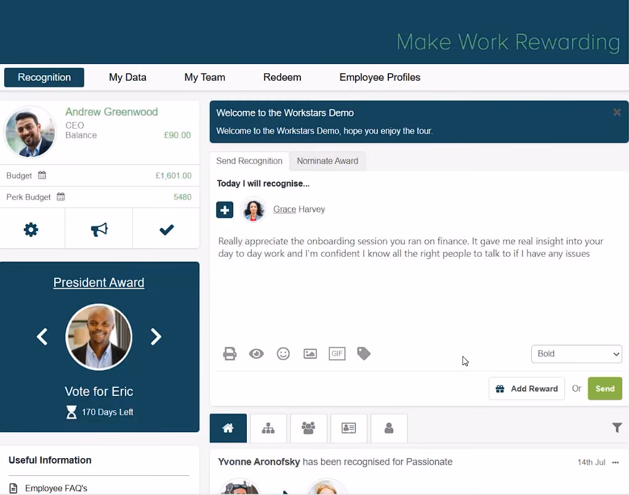
Task: Click the £90.00 balance value
Action: [x=177, y=135]
